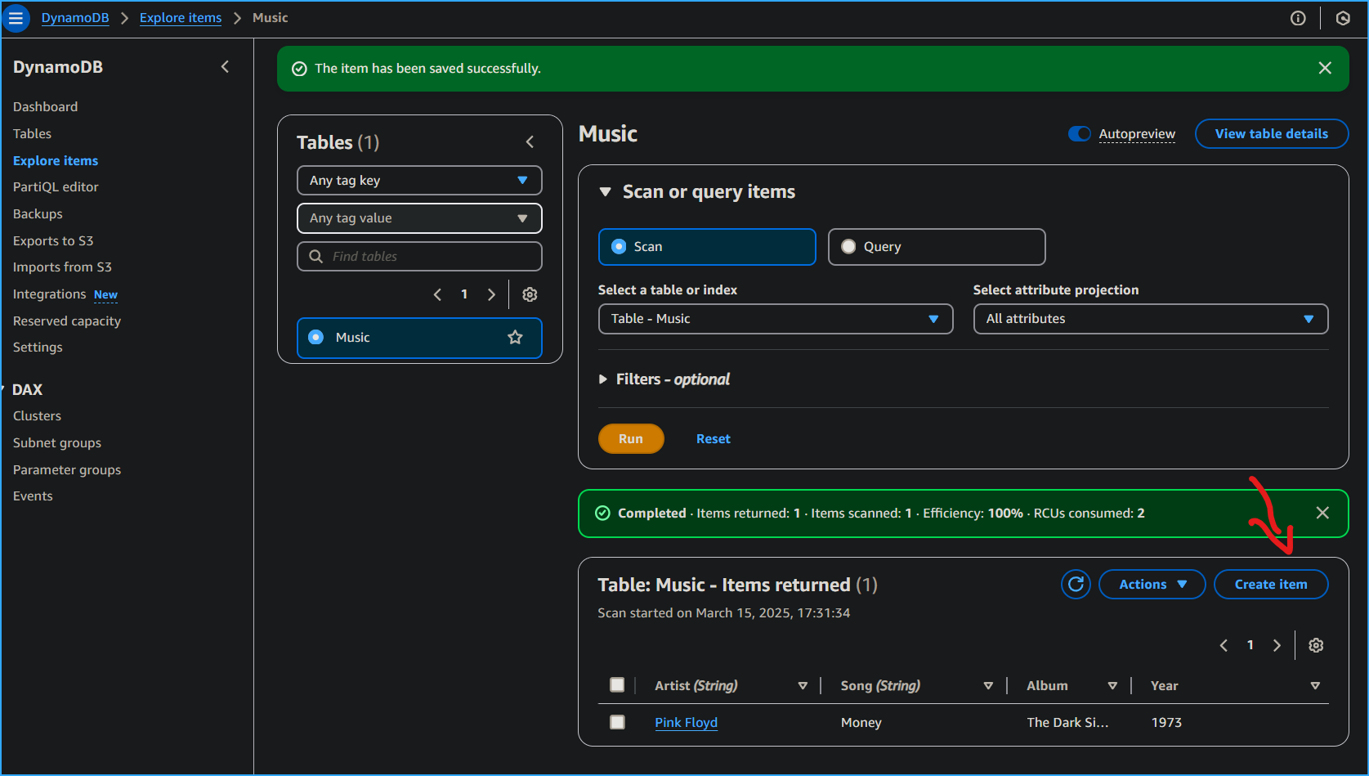Go to the next page of items

(1277, 645)
